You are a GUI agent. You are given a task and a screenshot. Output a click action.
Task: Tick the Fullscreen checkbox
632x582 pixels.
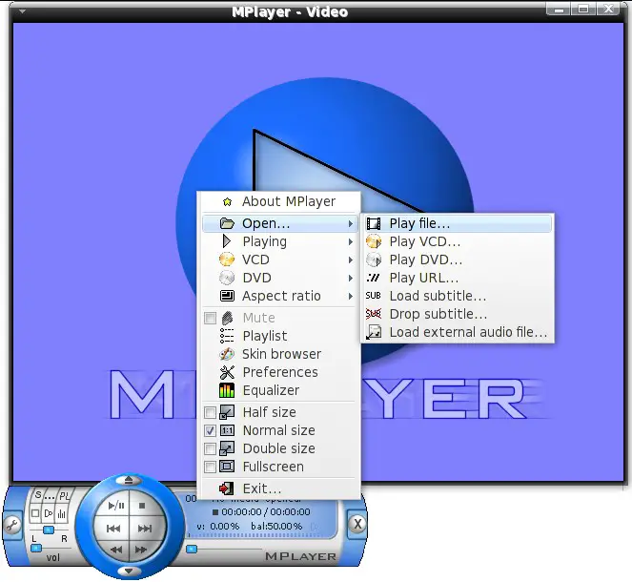point(210,468)
